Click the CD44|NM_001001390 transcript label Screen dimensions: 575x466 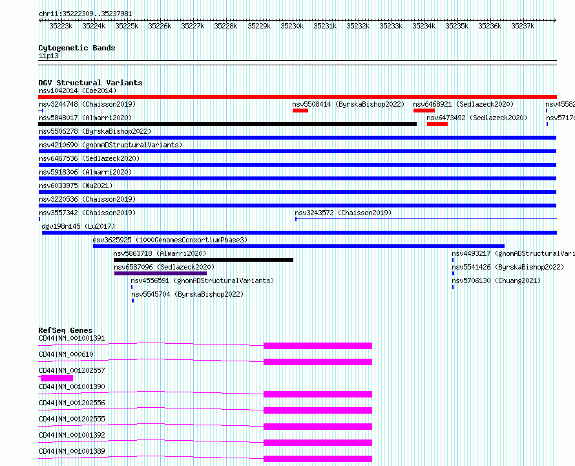pyautogui.click(x=72, y=387)
